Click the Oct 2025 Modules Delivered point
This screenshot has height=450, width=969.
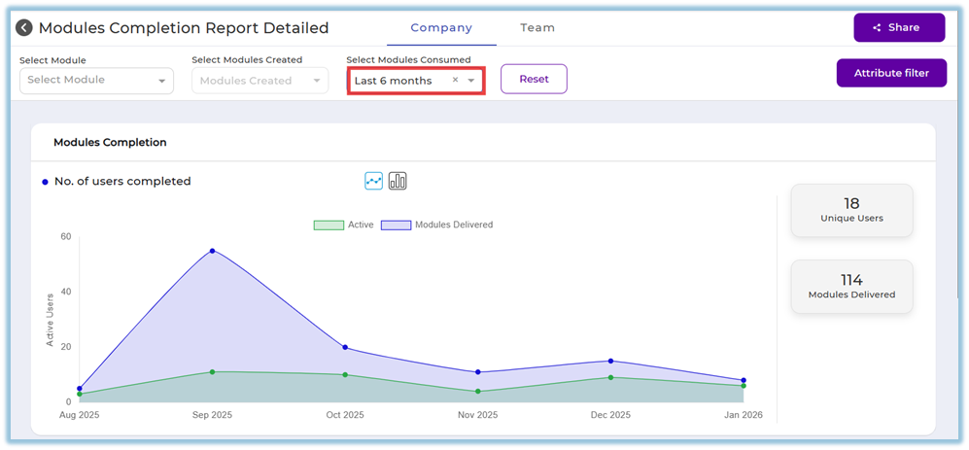coord(345,348)
